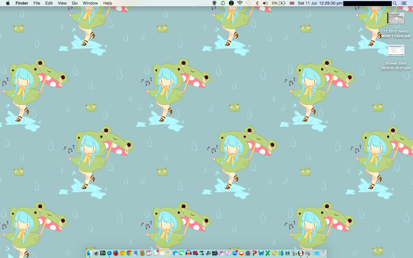The image size is (413, 258).
Task: Open Mail from the Dock
Action: click(136, 253)
